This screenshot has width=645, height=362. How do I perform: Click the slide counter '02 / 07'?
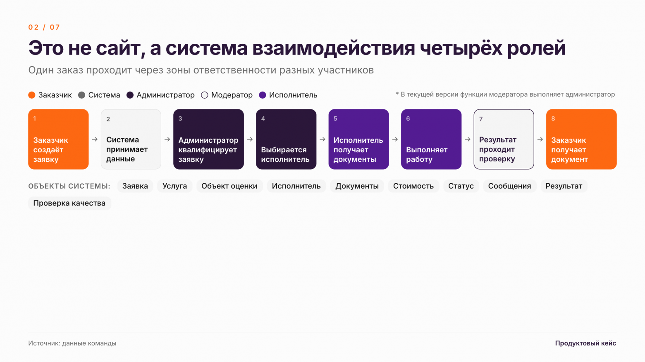click(x=44, y=27)
